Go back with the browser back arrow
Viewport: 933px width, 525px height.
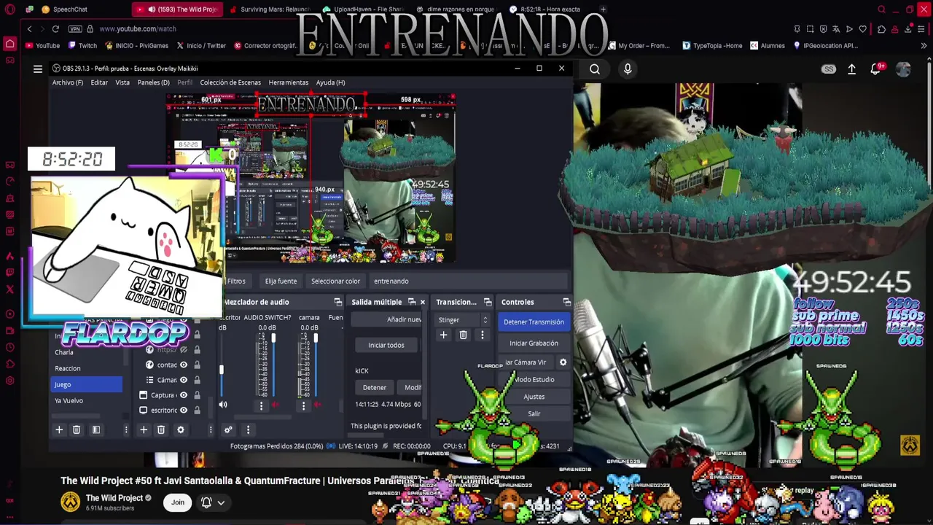click(x=29, y=28)
